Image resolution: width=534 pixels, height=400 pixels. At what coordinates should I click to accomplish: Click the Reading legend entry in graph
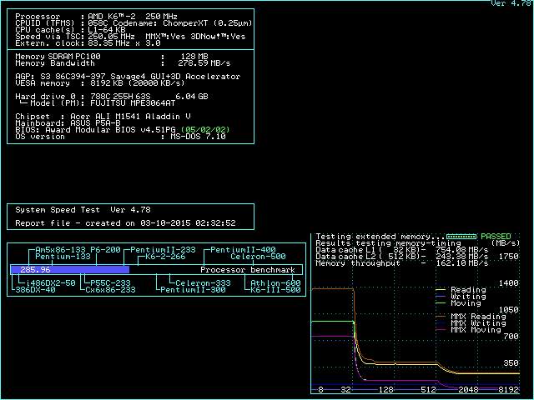point(467,290)
